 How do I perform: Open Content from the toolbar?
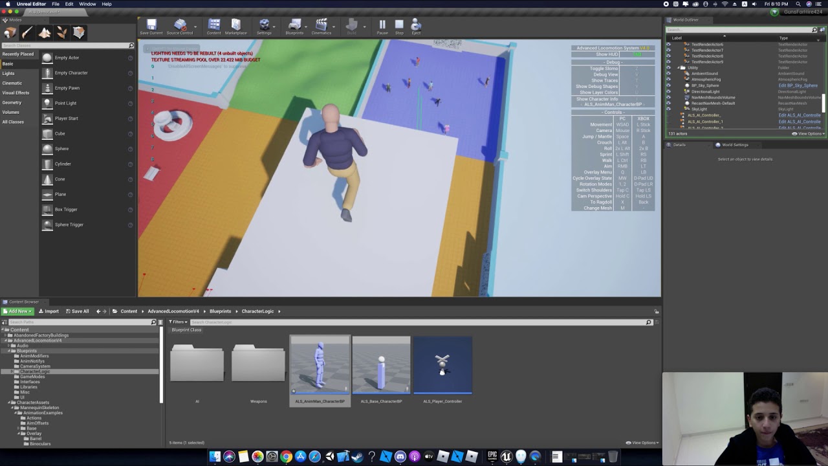214,27
